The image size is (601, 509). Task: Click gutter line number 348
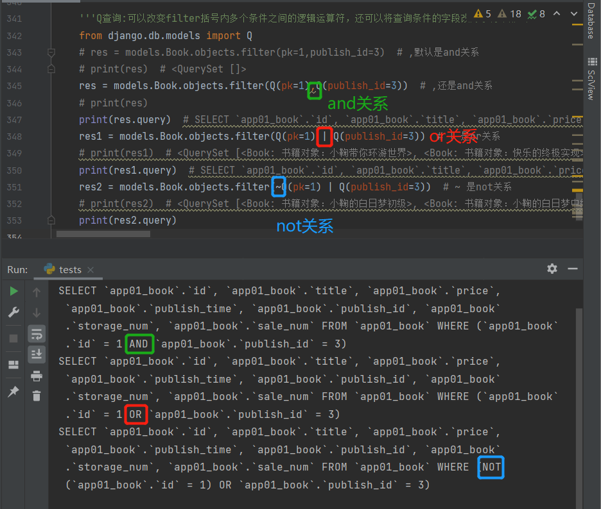click(14, 137)
